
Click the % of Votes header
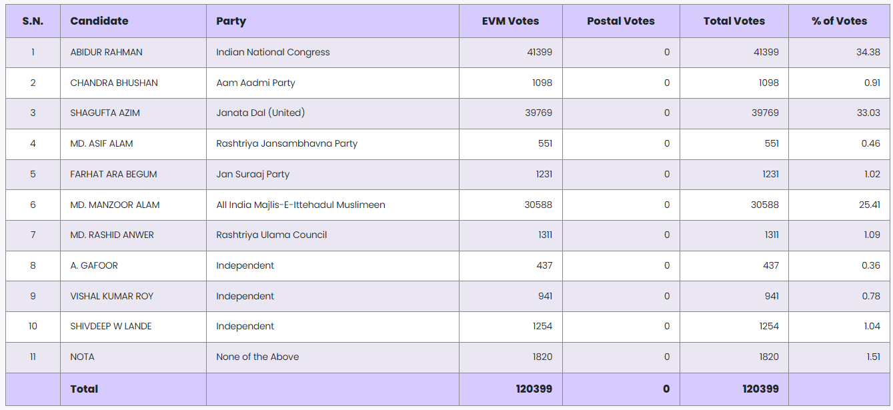tap(839, 21)
